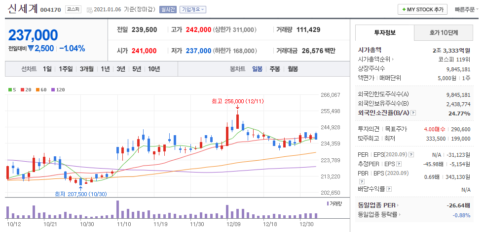The height and width of the screenshot is (232, 484).
Task: Click the 동일업종 등락률 value -0.88%
Action: tap(461, 215)
